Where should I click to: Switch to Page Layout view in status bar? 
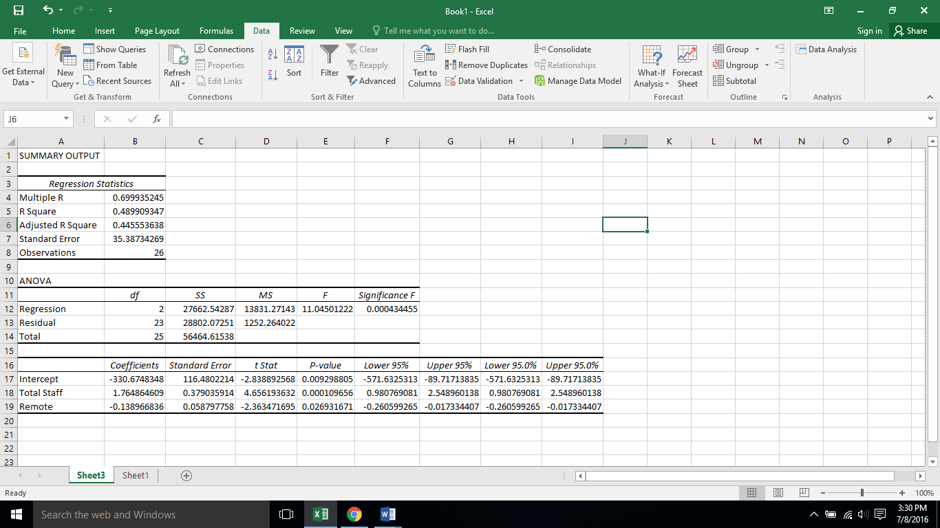tap(778, 493)
